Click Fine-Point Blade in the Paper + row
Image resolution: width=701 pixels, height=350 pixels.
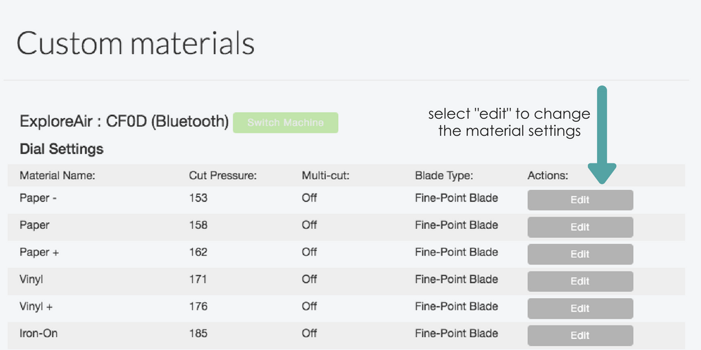[x=456, y=252]
